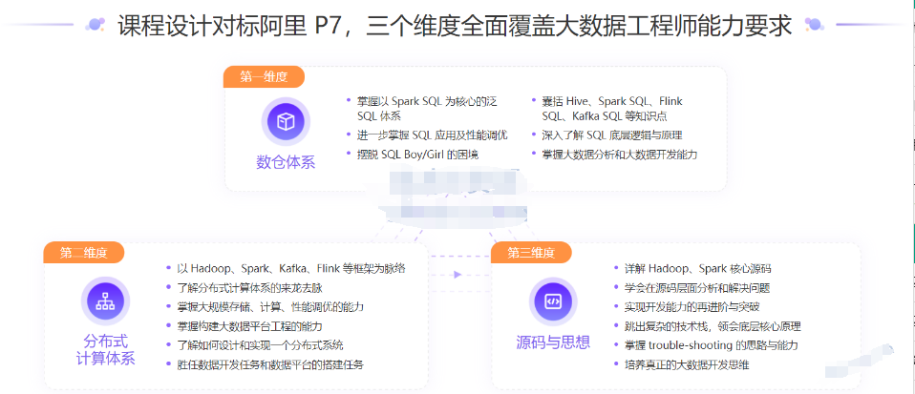Click the 源码与思想 heading text
This screenshot has width=915, height=394.
(553, 341)
